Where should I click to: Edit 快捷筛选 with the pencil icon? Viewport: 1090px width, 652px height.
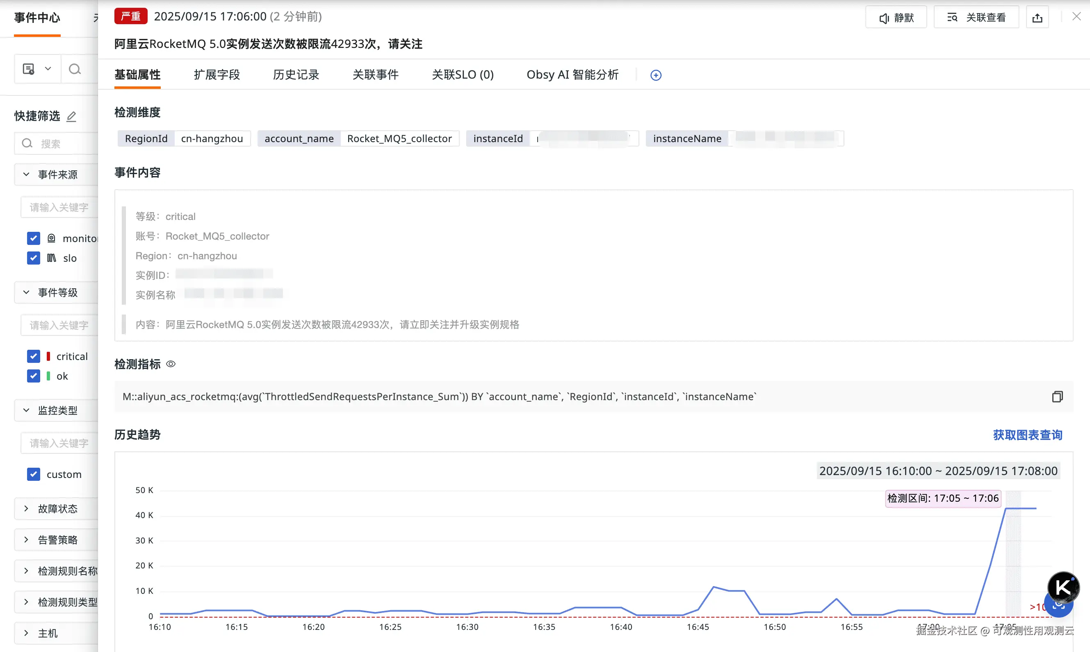(x=71, y=116)
